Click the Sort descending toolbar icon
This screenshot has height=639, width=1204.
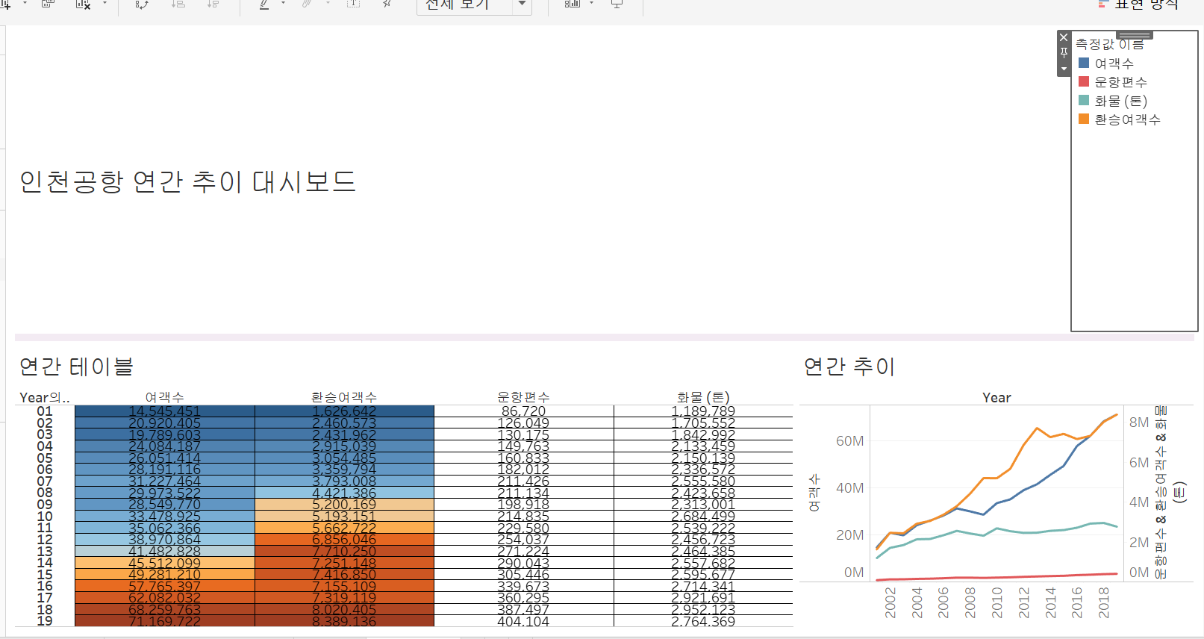[213, 4]
